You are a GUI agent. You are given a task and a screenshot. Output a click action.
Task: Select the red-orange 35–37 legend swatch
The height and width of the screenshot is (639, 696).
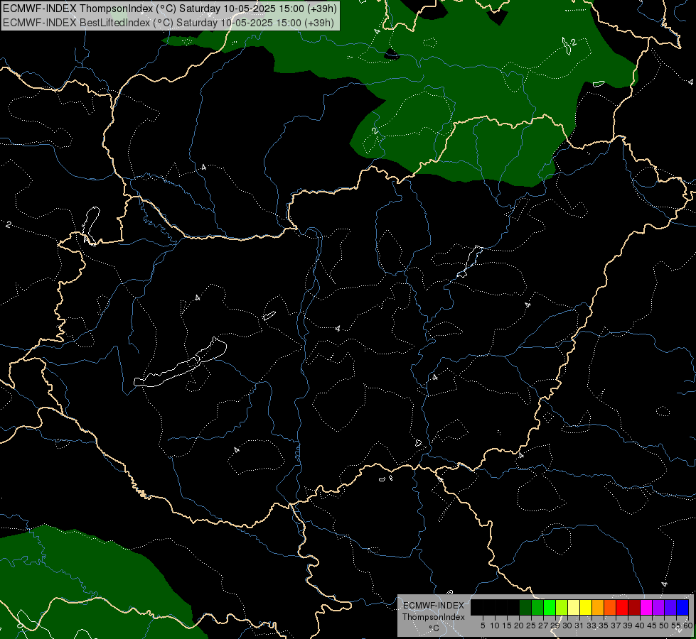(x=610, y=607)
